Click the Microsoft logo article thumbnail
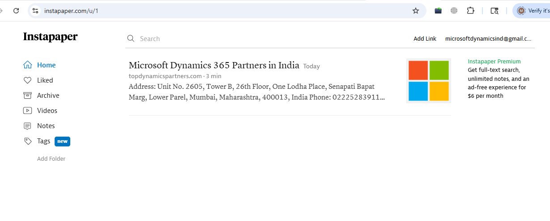 pos(429,81)
